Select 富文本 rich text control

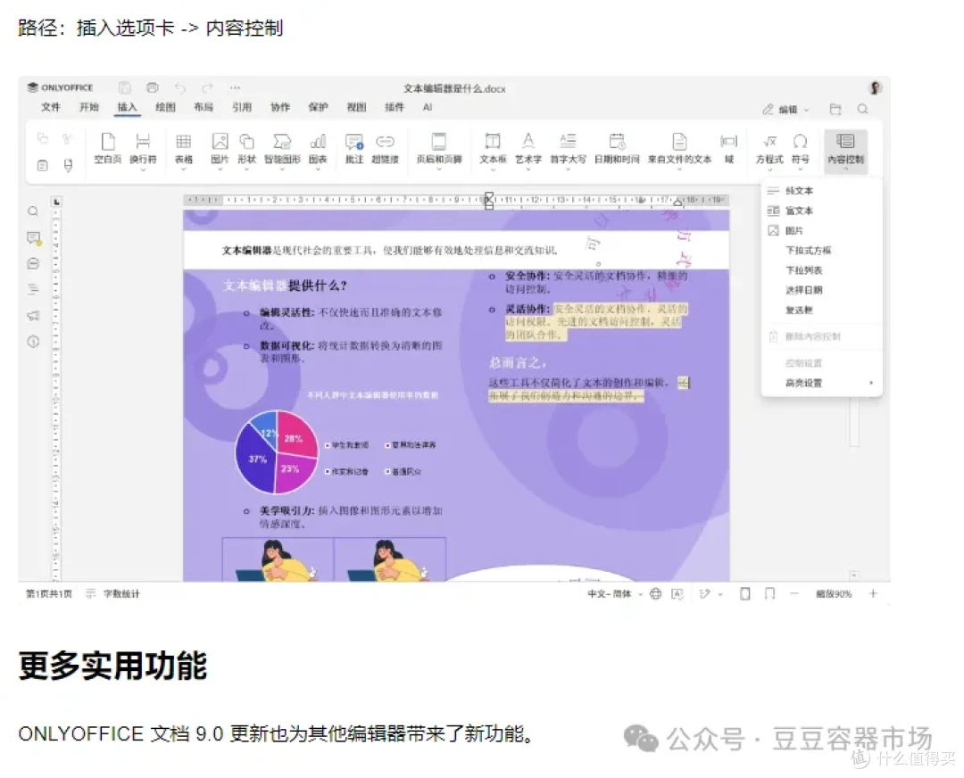[x=821, y=211]
